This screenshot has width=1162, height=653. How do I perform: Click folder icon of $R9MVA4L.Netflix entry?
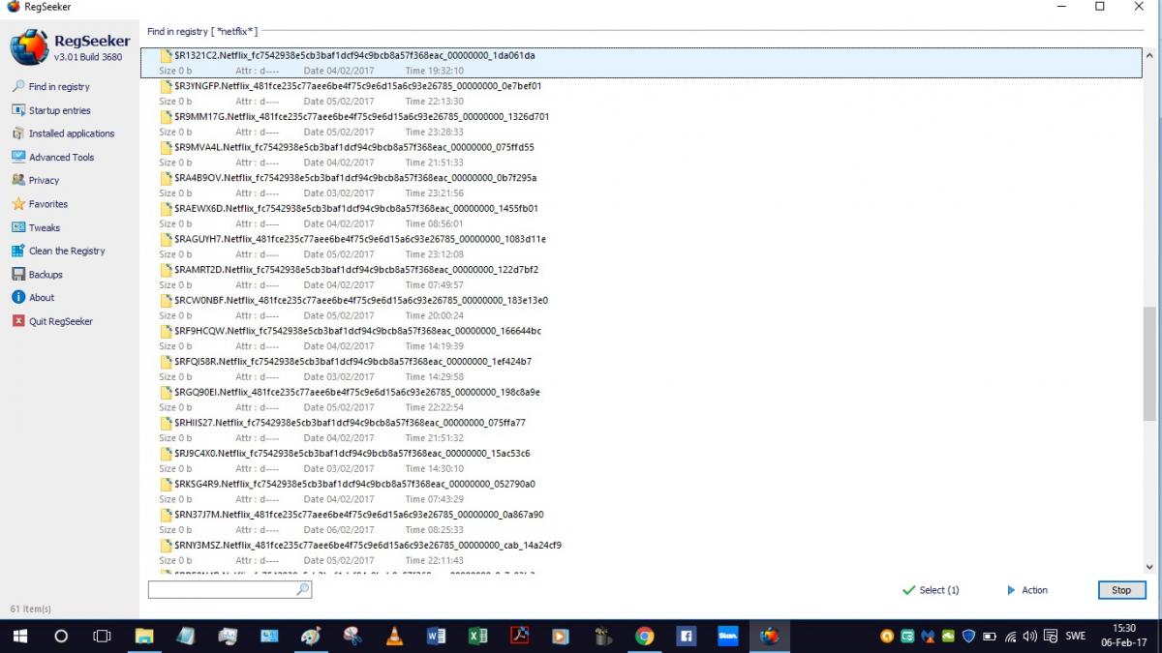point(167,148)
